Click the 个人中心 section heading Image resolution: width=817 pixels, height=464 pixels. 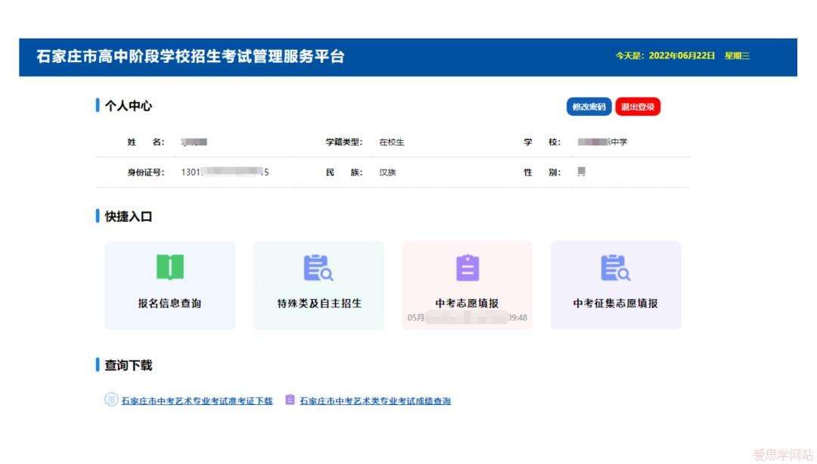click(x=128, y=106)
